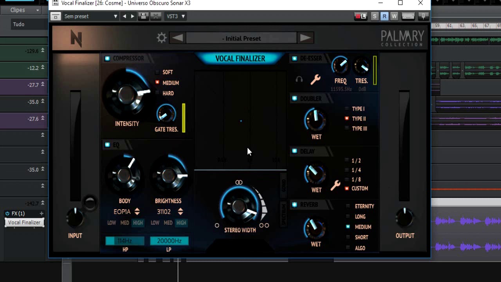This screenshot has height=282, width=501.
Task: Select Brightness HIGH band
Action: pyautogui.click(x=181, y=223)
